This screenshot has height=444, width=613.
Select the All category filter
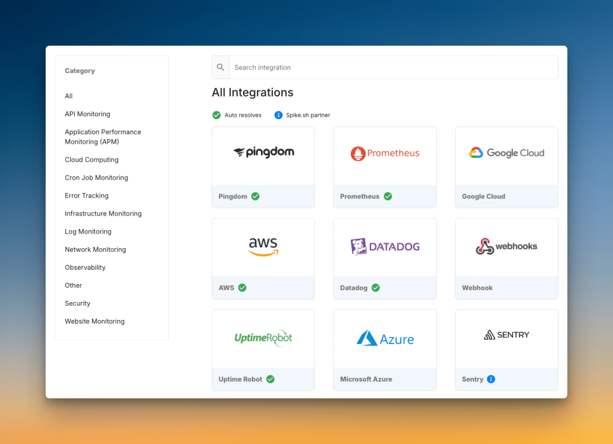tap(68, 96)
